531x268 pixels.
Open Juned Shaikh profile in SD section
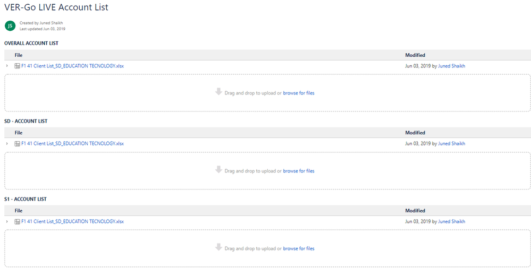[451, 144]
